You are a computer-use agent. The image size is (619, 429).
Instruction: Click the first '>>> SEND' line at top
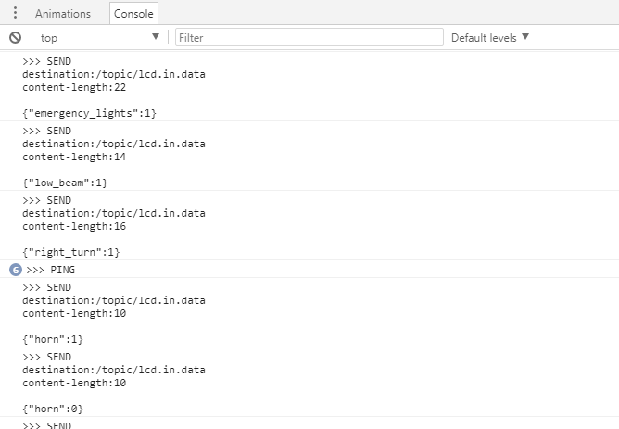pos(46,61)
